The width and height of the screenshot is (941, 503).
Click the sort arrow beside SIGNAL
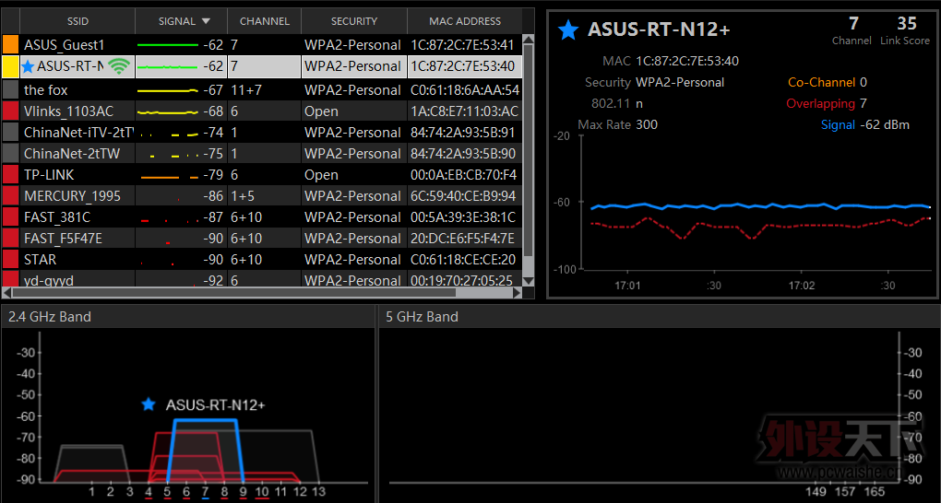[206, 21]
